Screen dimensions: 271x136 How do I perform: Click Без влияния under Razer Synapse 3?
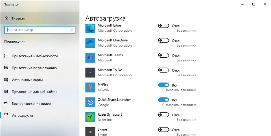click(186, 120)
